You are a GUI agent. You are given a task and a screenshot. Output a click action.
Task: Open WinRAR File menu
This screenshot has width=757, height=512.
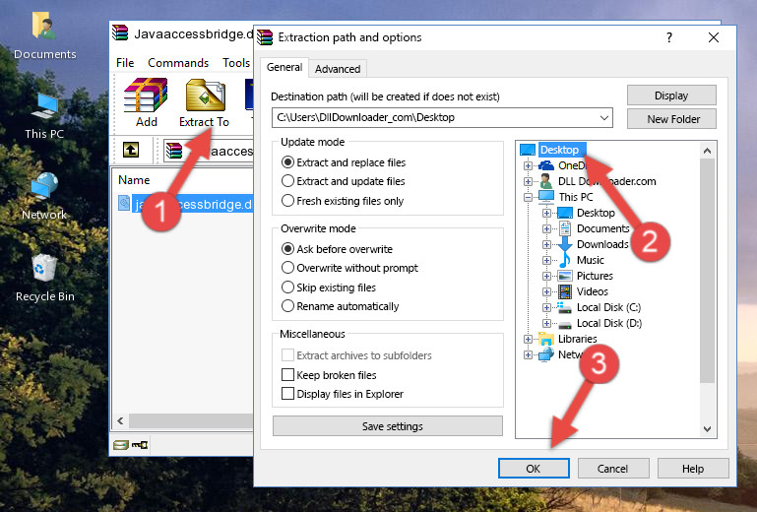[125, 63]
